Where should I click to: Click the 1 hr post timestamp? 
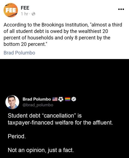click(25, 14)
